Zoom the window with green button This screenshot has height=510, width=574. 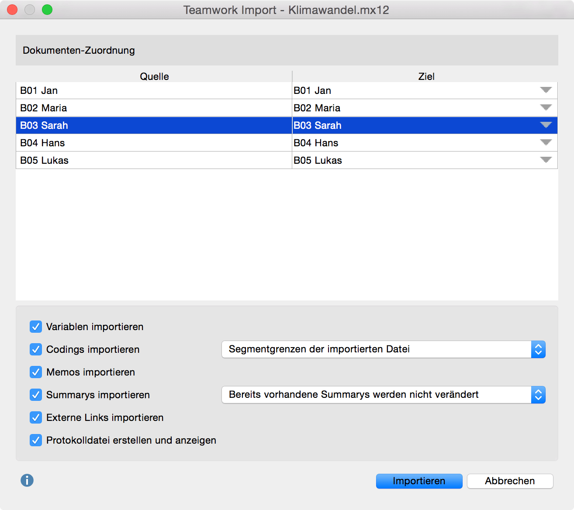47,10
